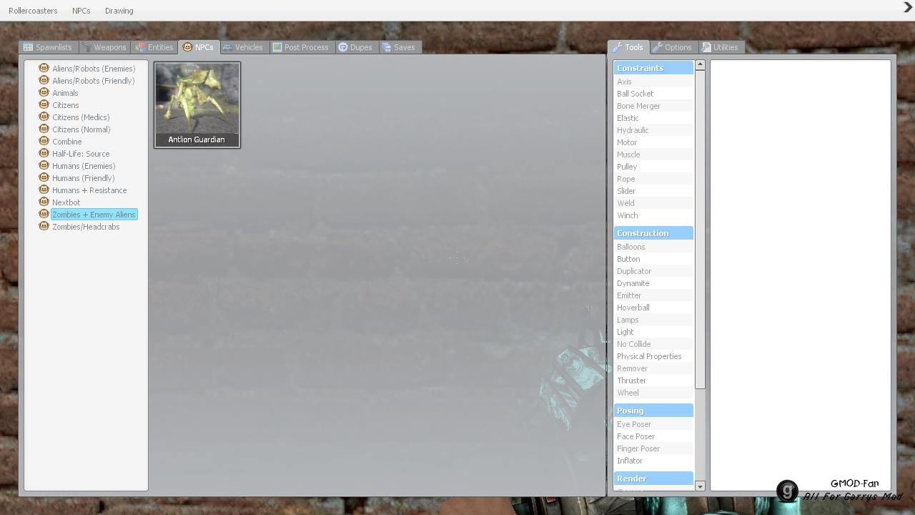Click the icon beside Aliens/Robots (Friendly)

tap(44, 80)
